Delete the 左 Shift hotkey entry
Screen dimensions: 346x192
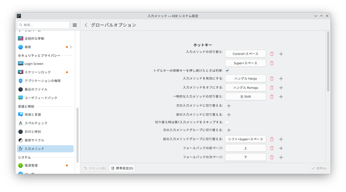click(272, 96)
